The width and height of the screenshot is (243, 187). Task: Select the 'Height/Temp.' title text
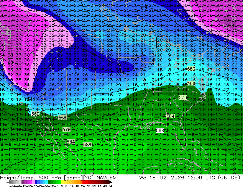pos(17,178)
